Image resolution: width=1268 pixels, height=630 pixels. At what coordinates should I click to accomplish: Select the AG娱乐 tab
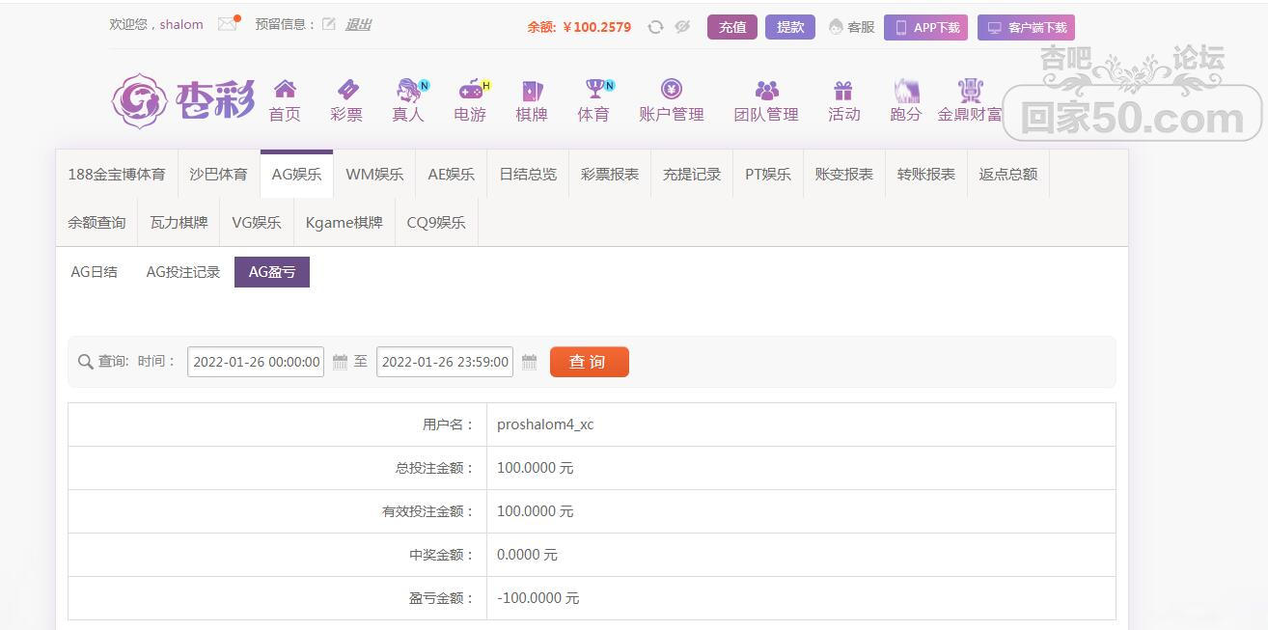point(296,174)
